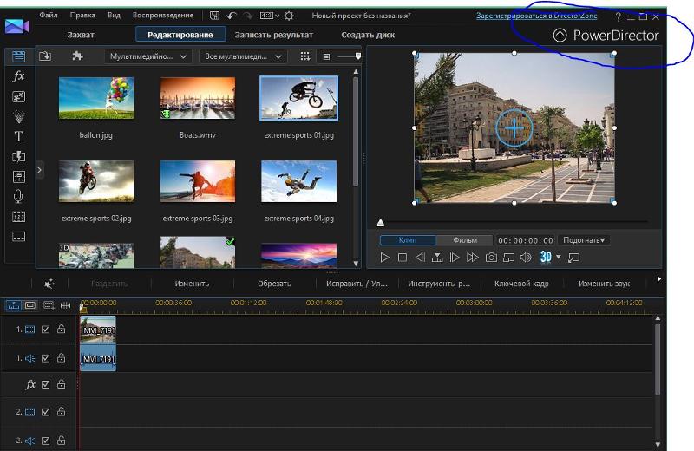Take a snapshot with the camera icon
This screenshot has width=694, height=451.
[491, 258]
